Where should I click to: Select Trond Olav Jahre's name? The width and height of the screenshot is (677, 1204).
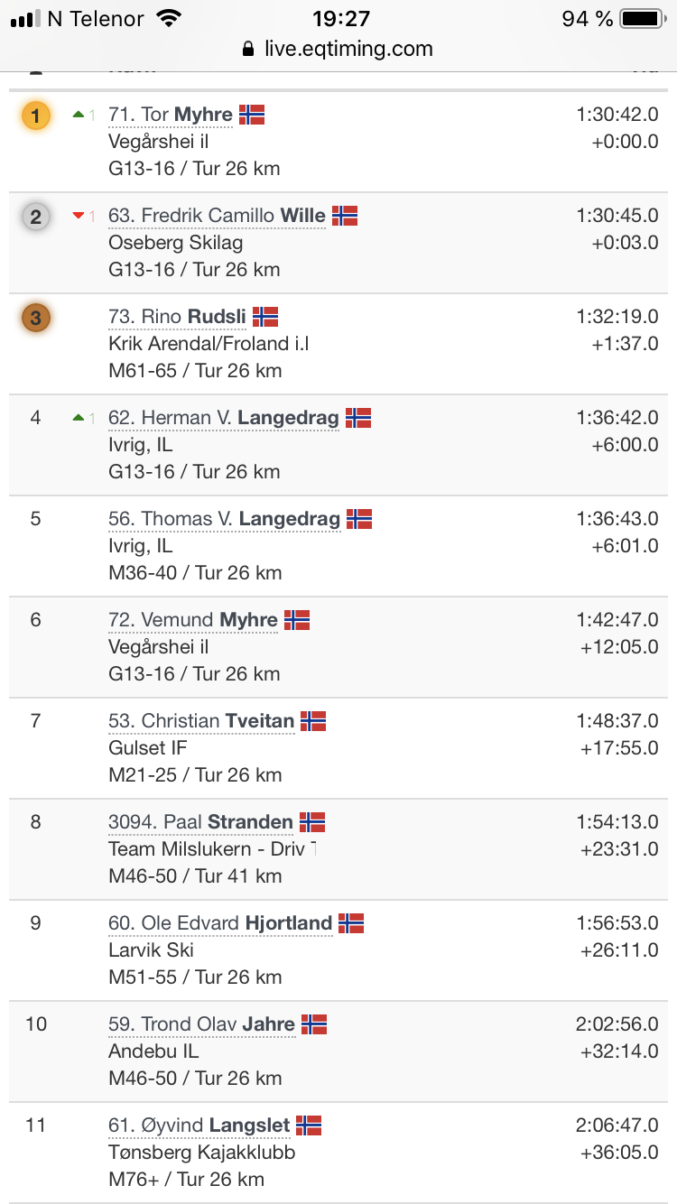tap(201, 1024)
